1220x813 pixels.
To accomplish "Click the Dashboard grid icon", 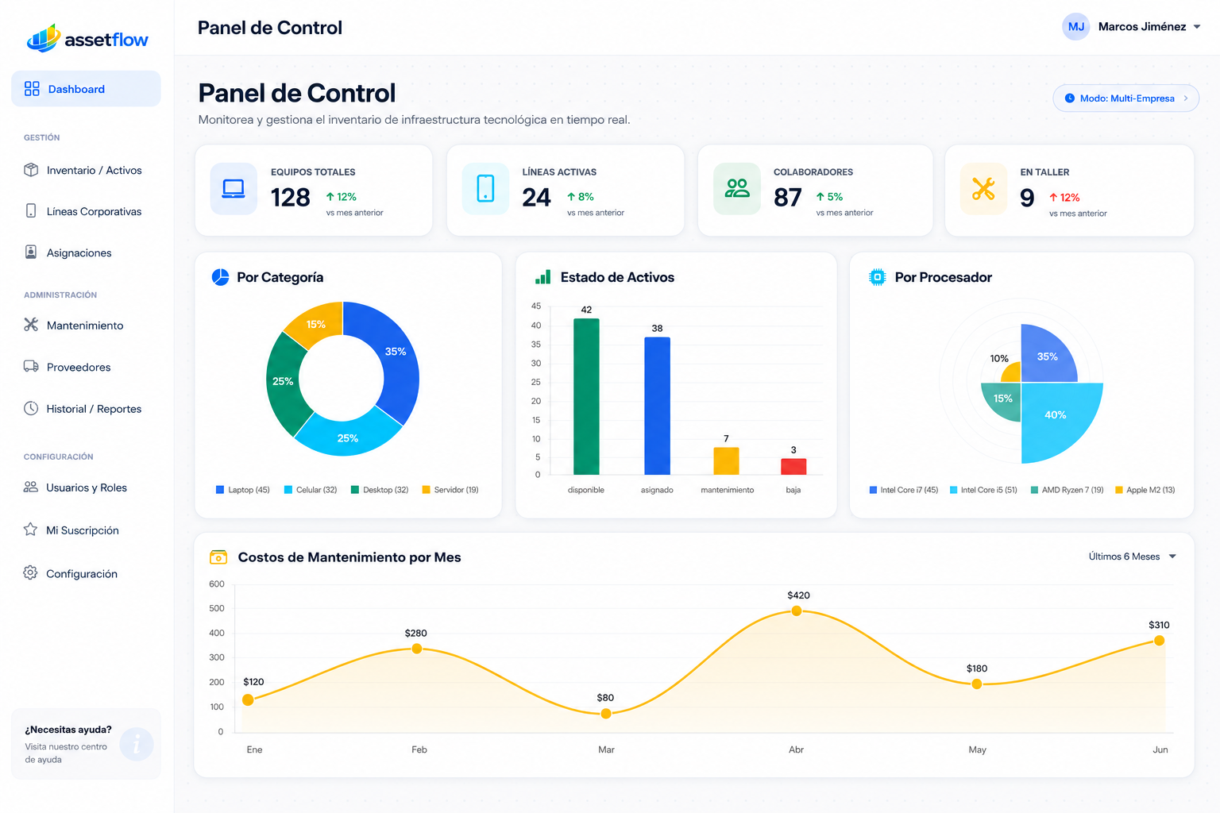I will [x=32, y=89].
